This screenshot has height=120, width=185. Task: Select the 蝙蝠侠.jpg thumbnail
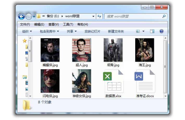coord(50,50)
